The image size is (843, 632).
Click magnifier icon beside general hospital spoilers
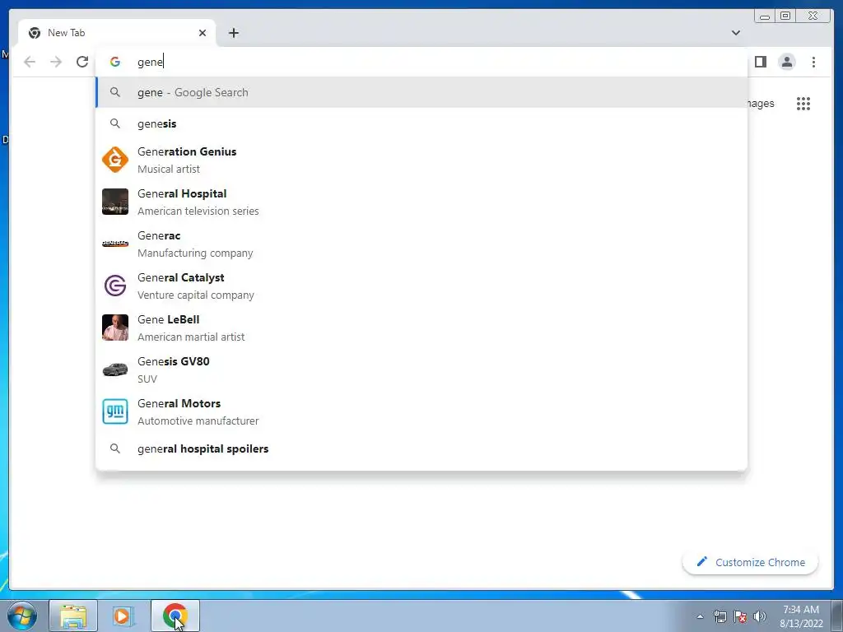[x=115, y=448]
